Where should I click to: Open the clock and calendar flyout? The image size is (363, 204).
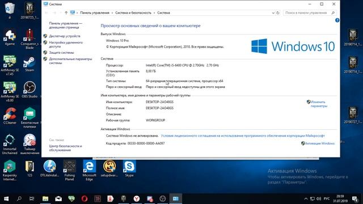340,199
